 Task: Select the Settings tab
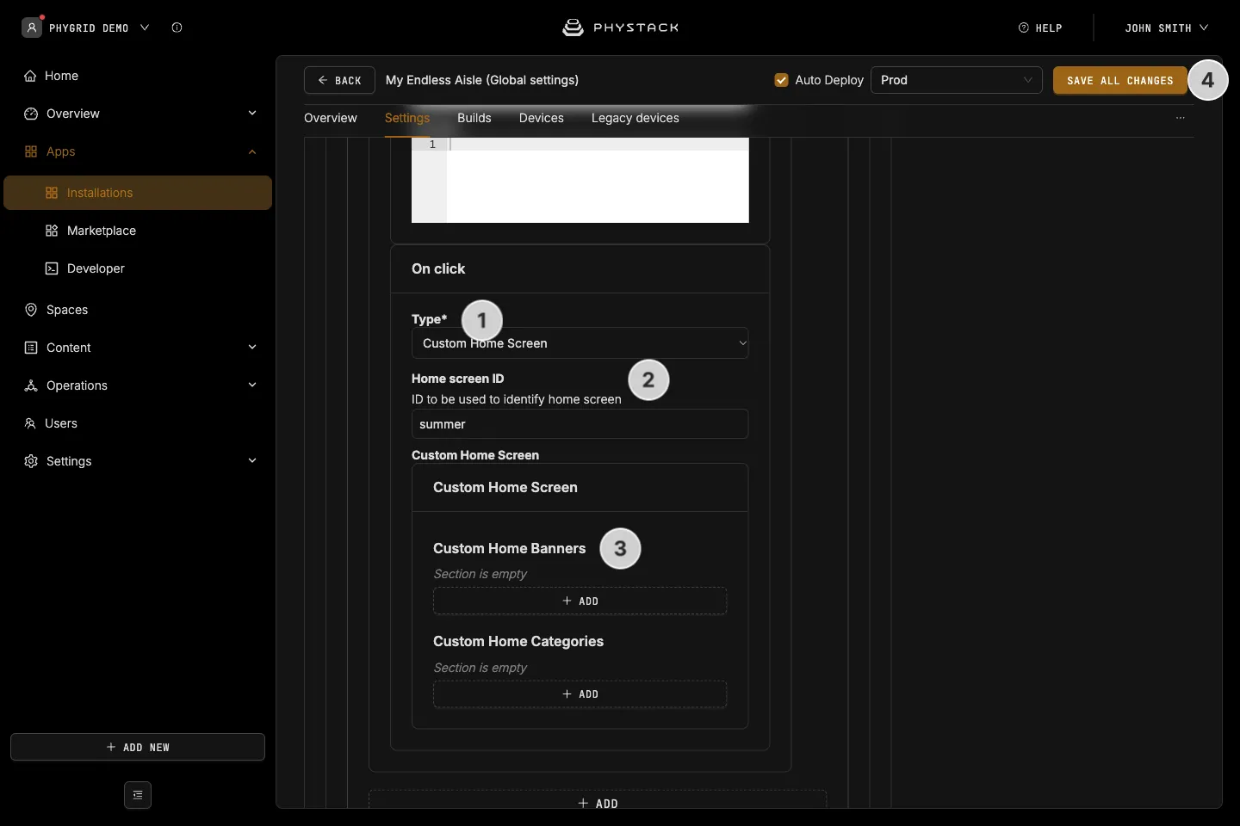(407, 118)
